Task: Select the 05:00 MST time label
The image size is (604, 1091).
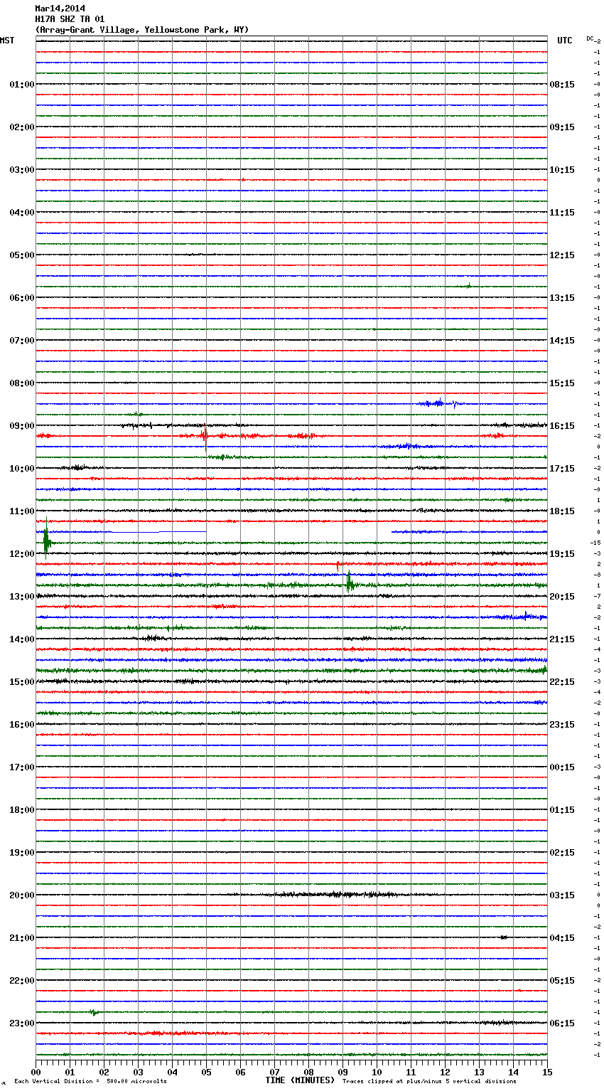Action: pos(22,255)
